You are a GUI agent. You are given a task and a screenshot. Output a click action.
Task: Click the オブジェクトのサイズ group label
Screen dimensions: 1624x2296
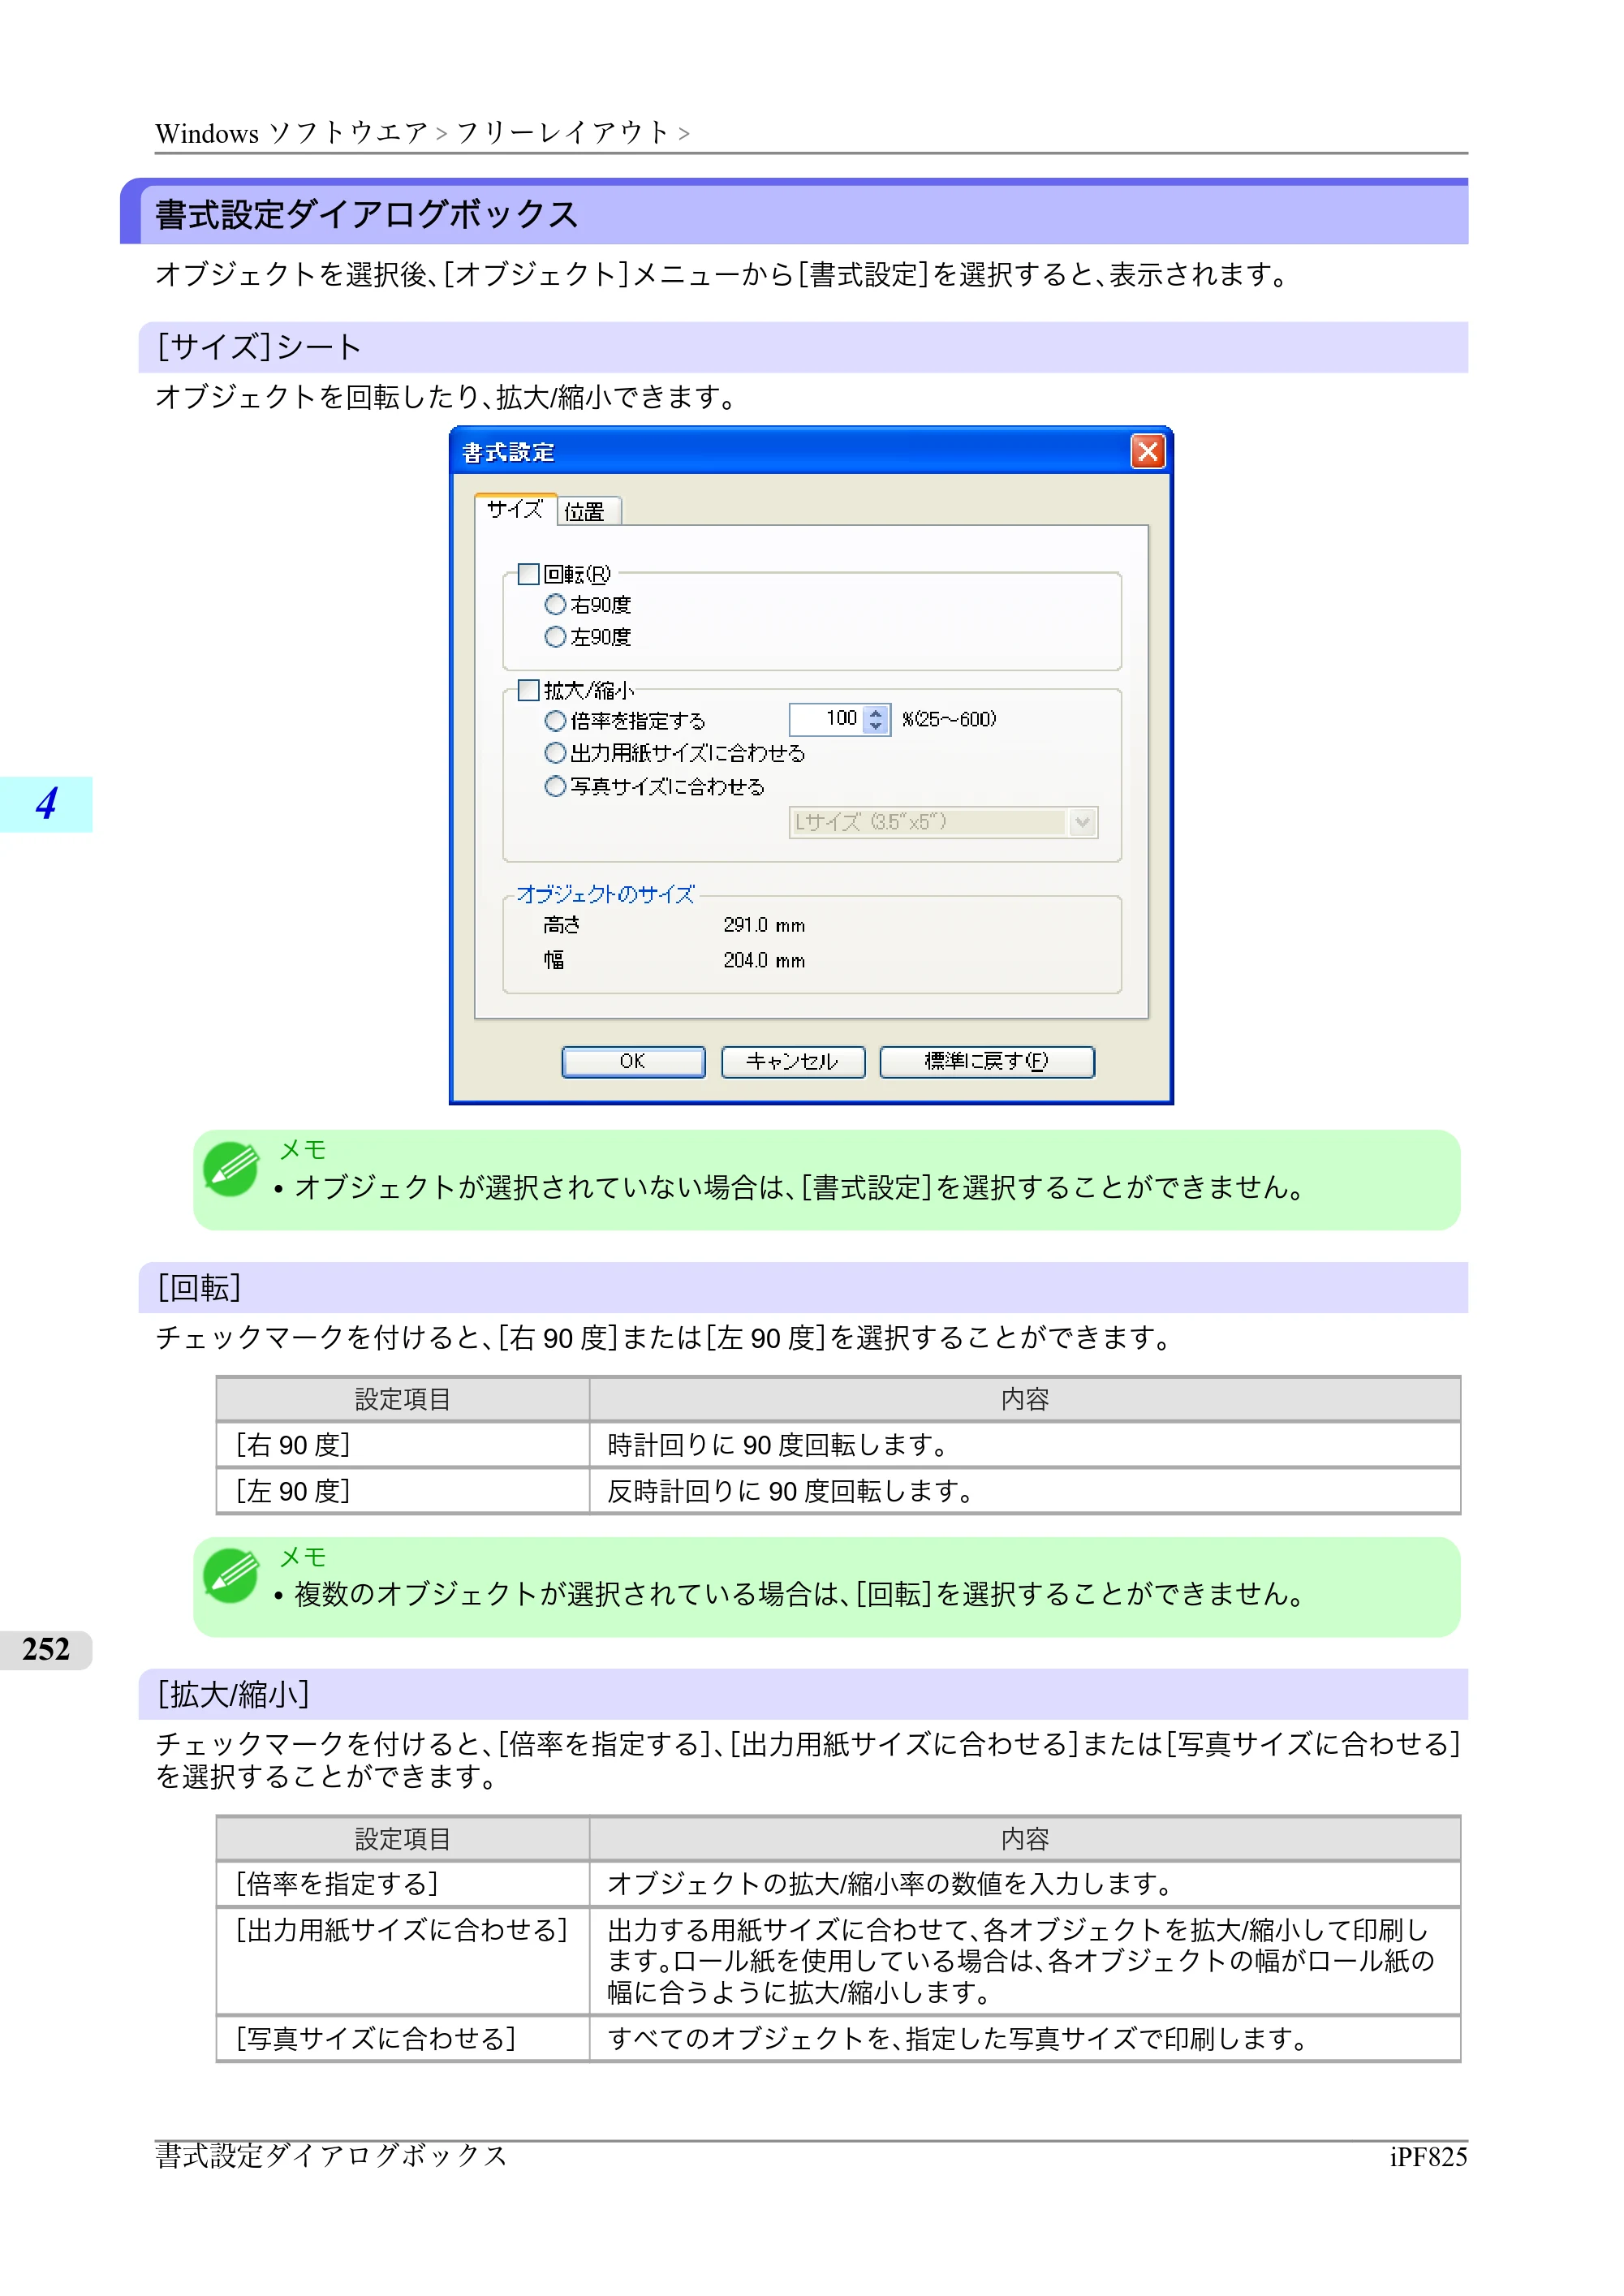point(605,894)
